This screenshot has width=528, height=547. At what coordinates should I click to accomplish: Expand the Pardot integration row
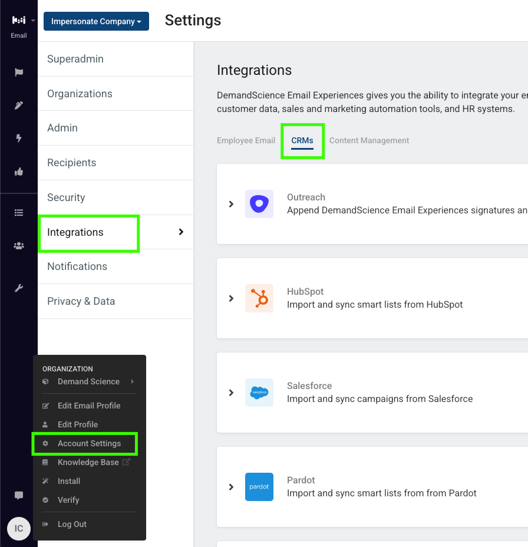(231, 487)
